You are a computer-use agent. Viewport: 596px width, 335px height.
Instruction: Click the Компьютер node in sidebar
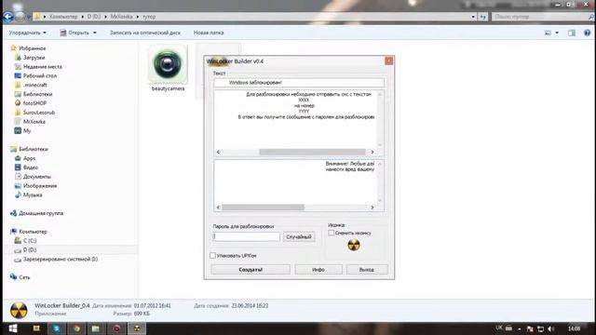coord(33,232)
